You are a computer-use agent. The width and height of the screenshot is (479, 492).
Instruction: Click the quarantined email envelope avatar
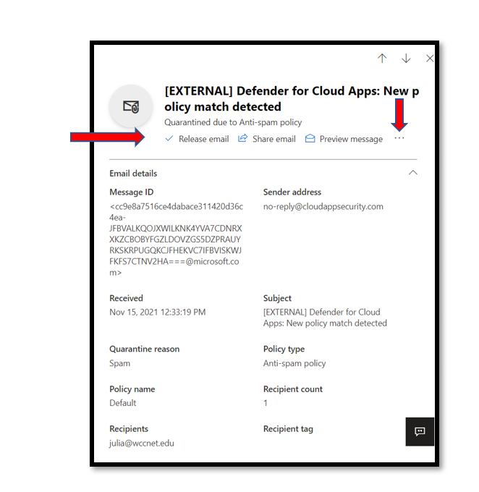click(x=131, y=106)
